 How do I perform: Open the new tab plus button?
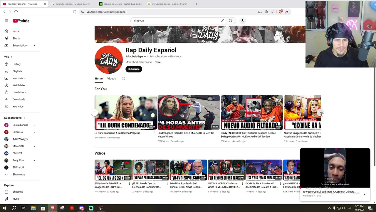[x=197, y=4]
